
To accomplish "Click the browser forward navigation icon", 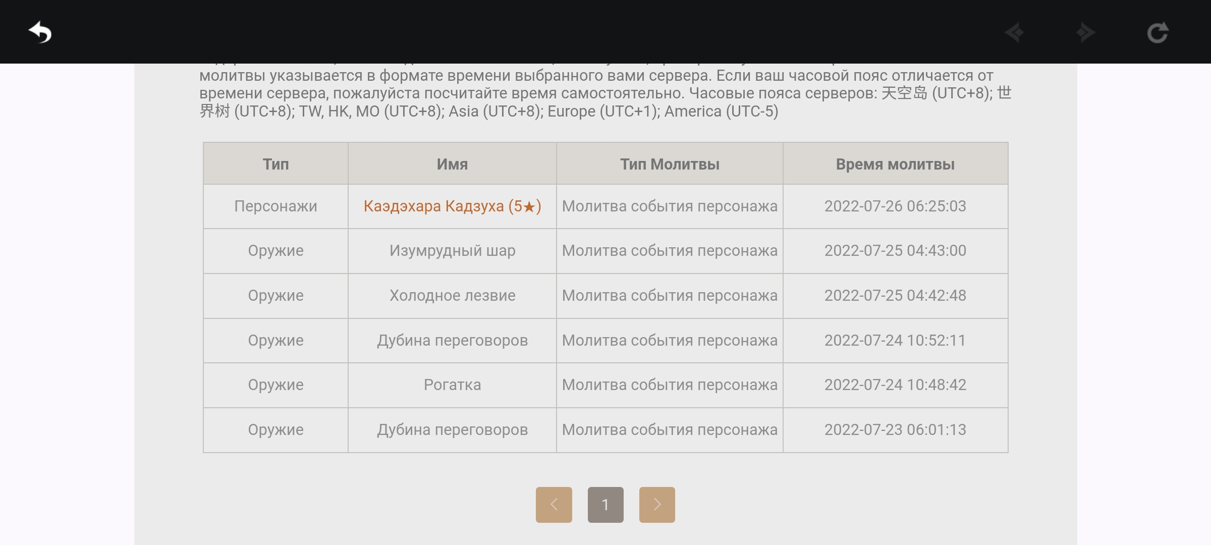I will 1085,33.
